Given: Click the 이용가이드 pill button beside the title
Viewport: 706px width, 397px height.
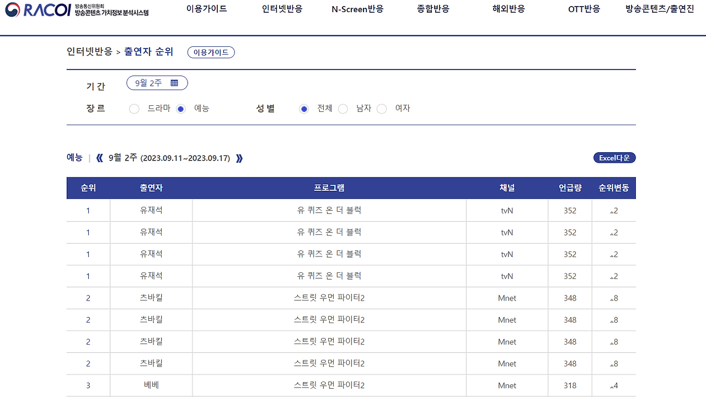Looking at the screenshot, I should click(211, 52).
